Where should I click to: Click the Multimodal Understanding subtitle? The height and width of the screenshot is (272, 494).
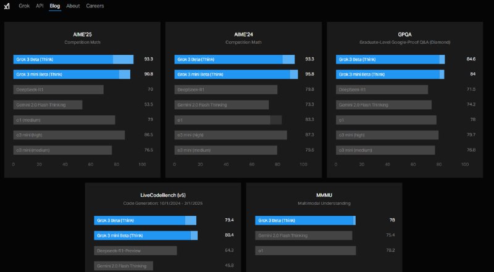tap(324, 204)
